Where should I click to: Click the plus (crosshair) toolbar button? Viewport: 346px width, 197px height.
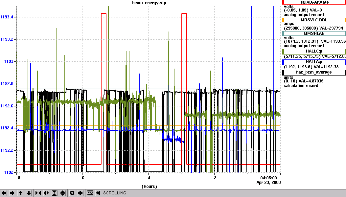[80, 193]
